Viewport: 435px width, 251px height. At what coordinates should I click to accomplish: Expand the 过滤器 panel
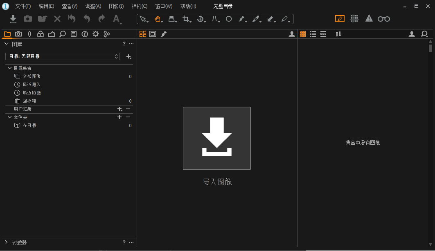(x=6, y=242)
